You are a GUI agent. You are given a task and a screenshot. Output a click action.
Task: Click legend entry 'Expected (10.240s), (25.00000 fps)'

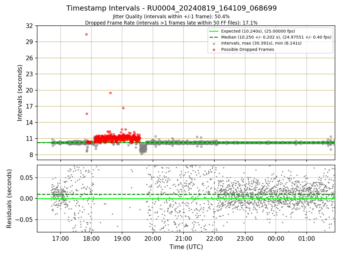click(x=258, y=31)
